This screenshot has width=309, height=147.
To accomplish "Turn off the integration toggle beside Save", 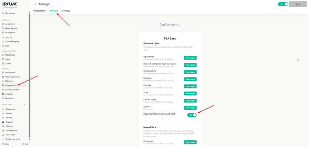I will tap(283, 4).
